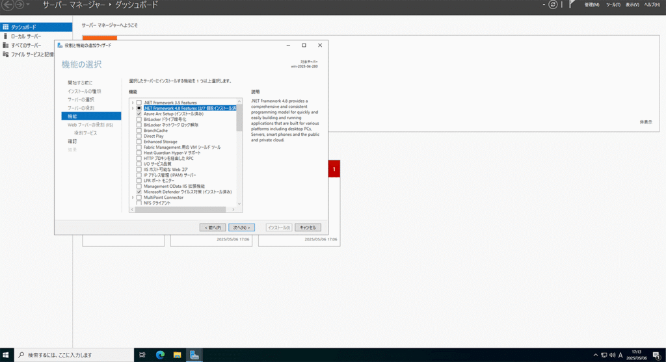
Task: Open the ヘルプ(H) menu
Action: [x=652, y=5]
